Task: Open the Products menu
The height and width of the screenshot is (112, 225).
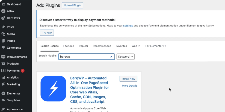Action: pyautogui.click(x=13, y=64)
